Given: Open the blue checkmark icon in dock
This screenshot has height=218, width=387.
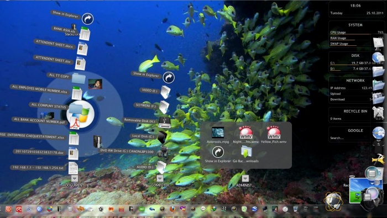Looking at the screenshot, I should pos(39,209).
